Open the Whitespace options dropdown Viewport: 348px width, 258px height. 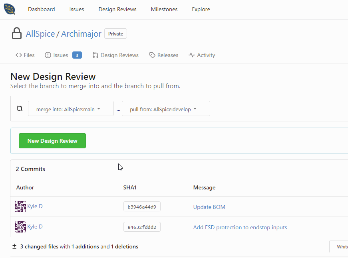point(341,246)
